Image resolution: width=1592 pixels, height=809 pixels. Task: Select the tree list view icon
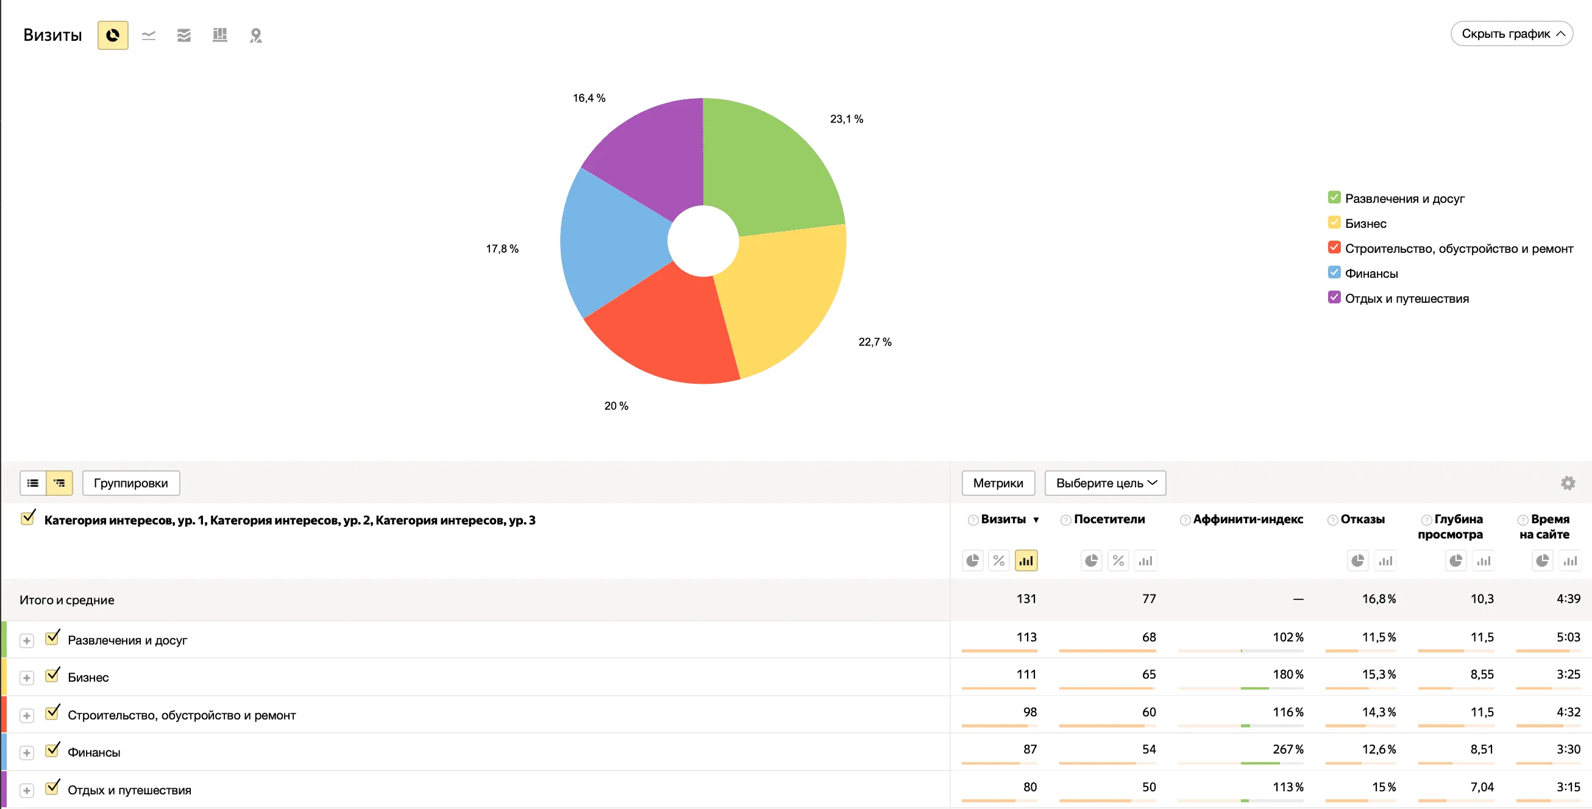click(59, 483)
